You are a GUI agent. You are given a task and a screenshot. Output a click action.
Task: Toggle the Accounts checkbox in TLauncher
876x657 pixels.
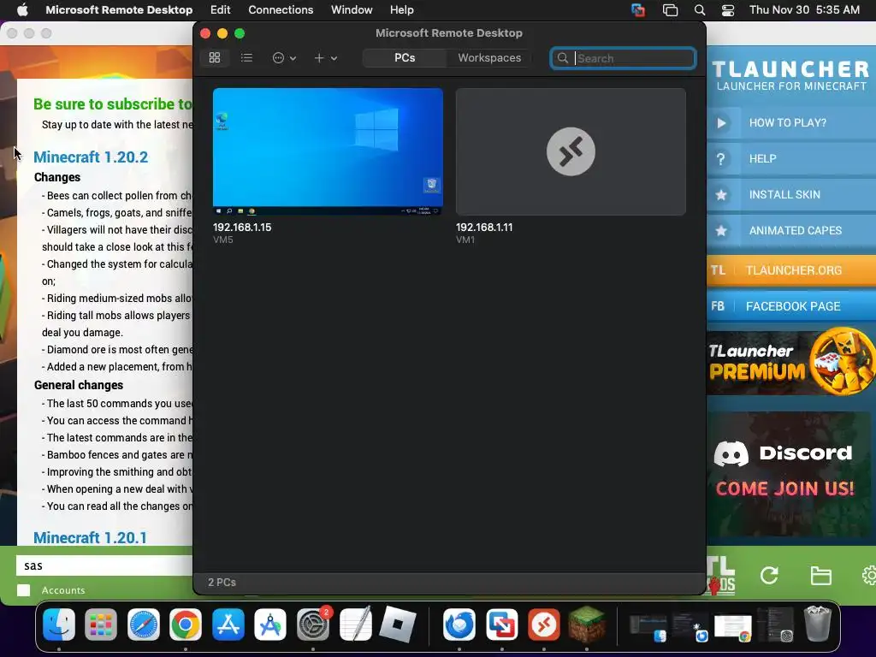tap(23, 590)
